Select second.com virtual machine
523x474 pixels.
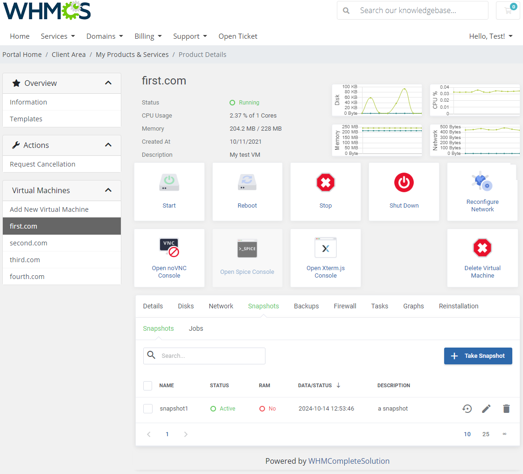(62, 243)
